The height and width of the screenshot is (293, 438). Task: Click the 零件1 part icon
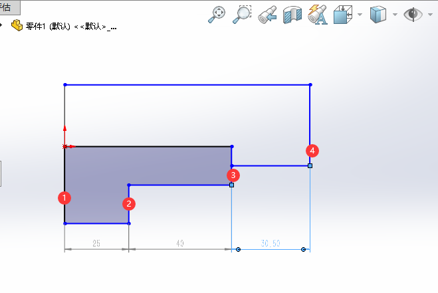(17, 25)
